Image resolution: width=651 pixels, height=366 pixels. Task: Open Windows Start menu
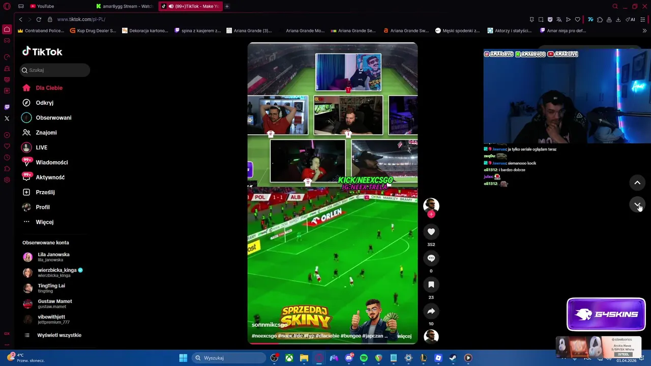tap(183, 358)
